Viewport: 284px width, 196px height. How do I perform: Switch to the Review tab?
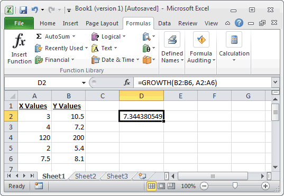(188, 23)
